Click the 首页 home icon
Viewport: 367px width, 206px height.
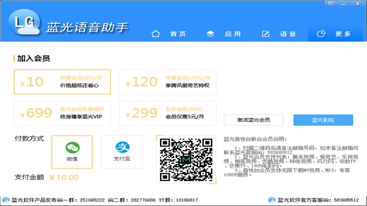click(x=156, y=33)
